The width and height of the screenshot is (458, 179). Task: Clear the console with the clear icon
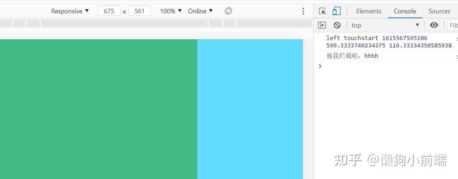337,25
